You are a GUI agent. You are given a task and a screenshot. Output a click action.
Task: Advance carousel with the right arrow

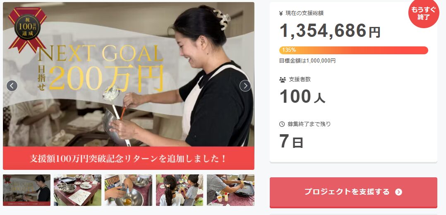[x=245, y=86]
